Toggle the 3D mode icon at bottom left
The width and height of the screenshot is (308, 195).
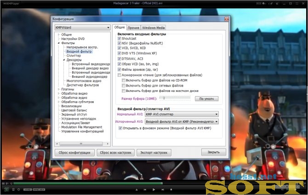click(x=6, y=189)
